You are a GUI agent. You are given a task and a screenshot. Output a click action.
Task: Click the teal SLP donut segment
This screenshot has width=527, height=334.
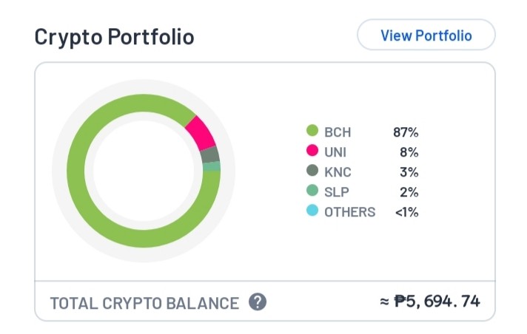click(x=212, y=166)
